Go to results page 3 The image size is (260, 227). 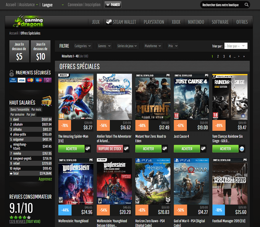point(224,56)
